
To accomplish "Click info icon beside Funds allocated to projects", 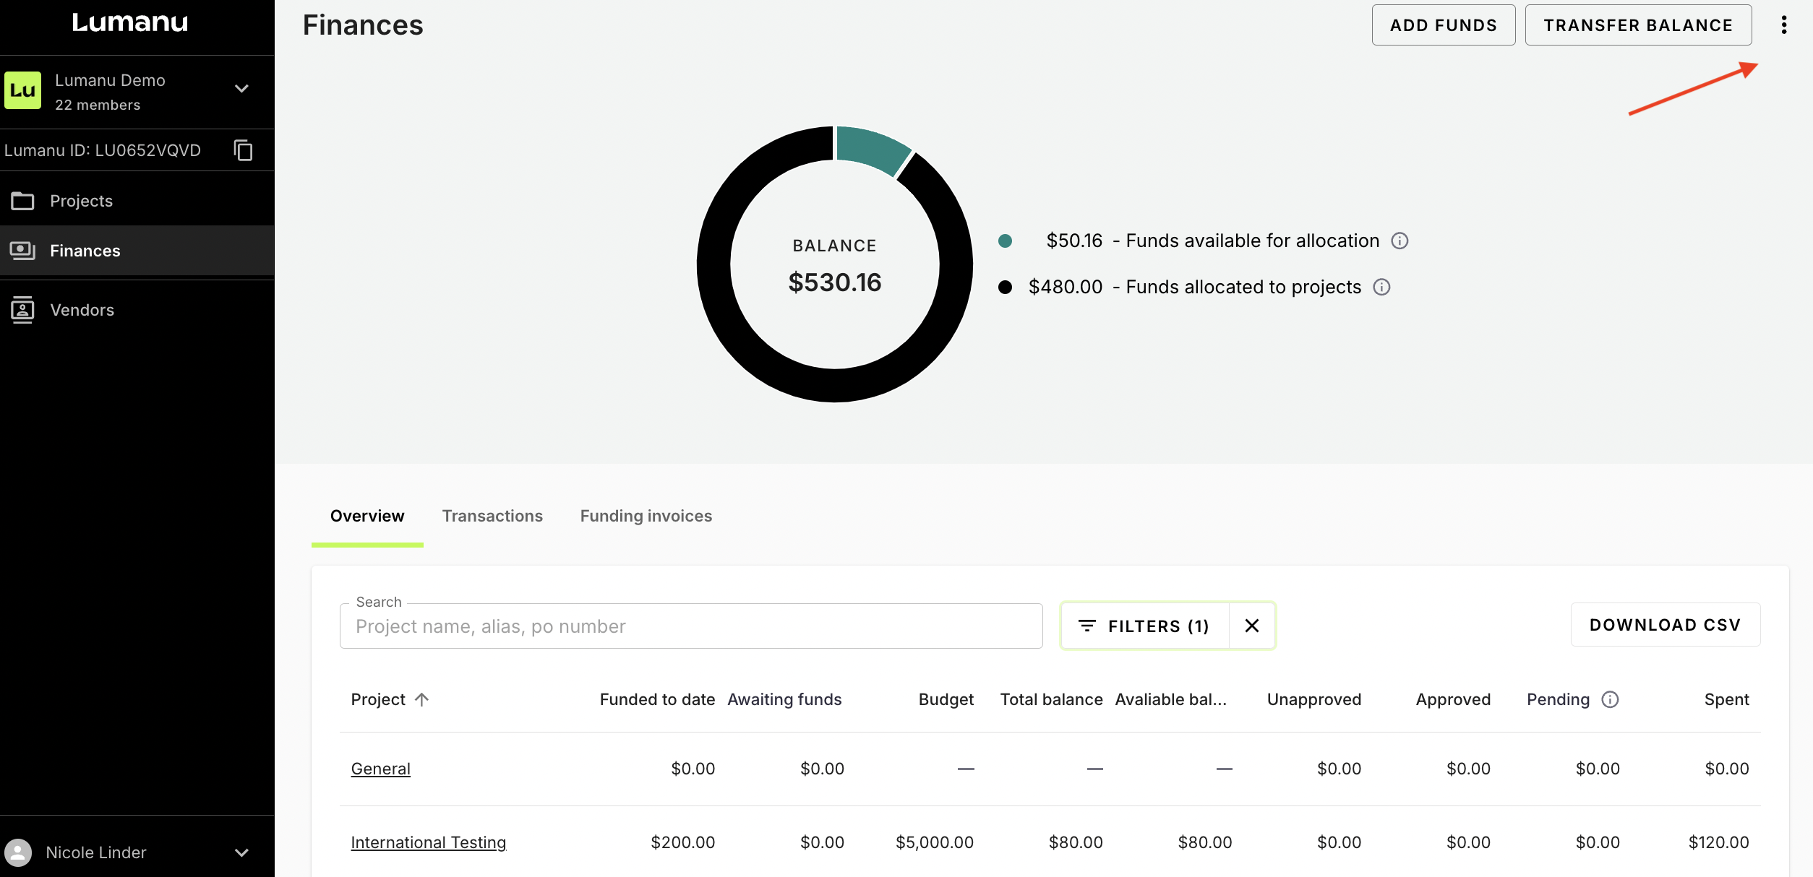I will click(1381, 287).
